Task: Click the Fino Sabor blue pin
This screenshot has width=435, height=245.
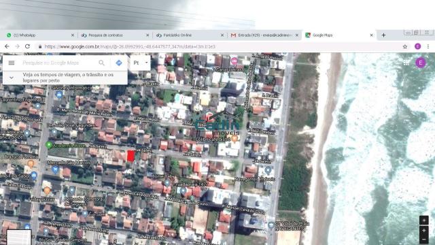Action: [33, 176]
